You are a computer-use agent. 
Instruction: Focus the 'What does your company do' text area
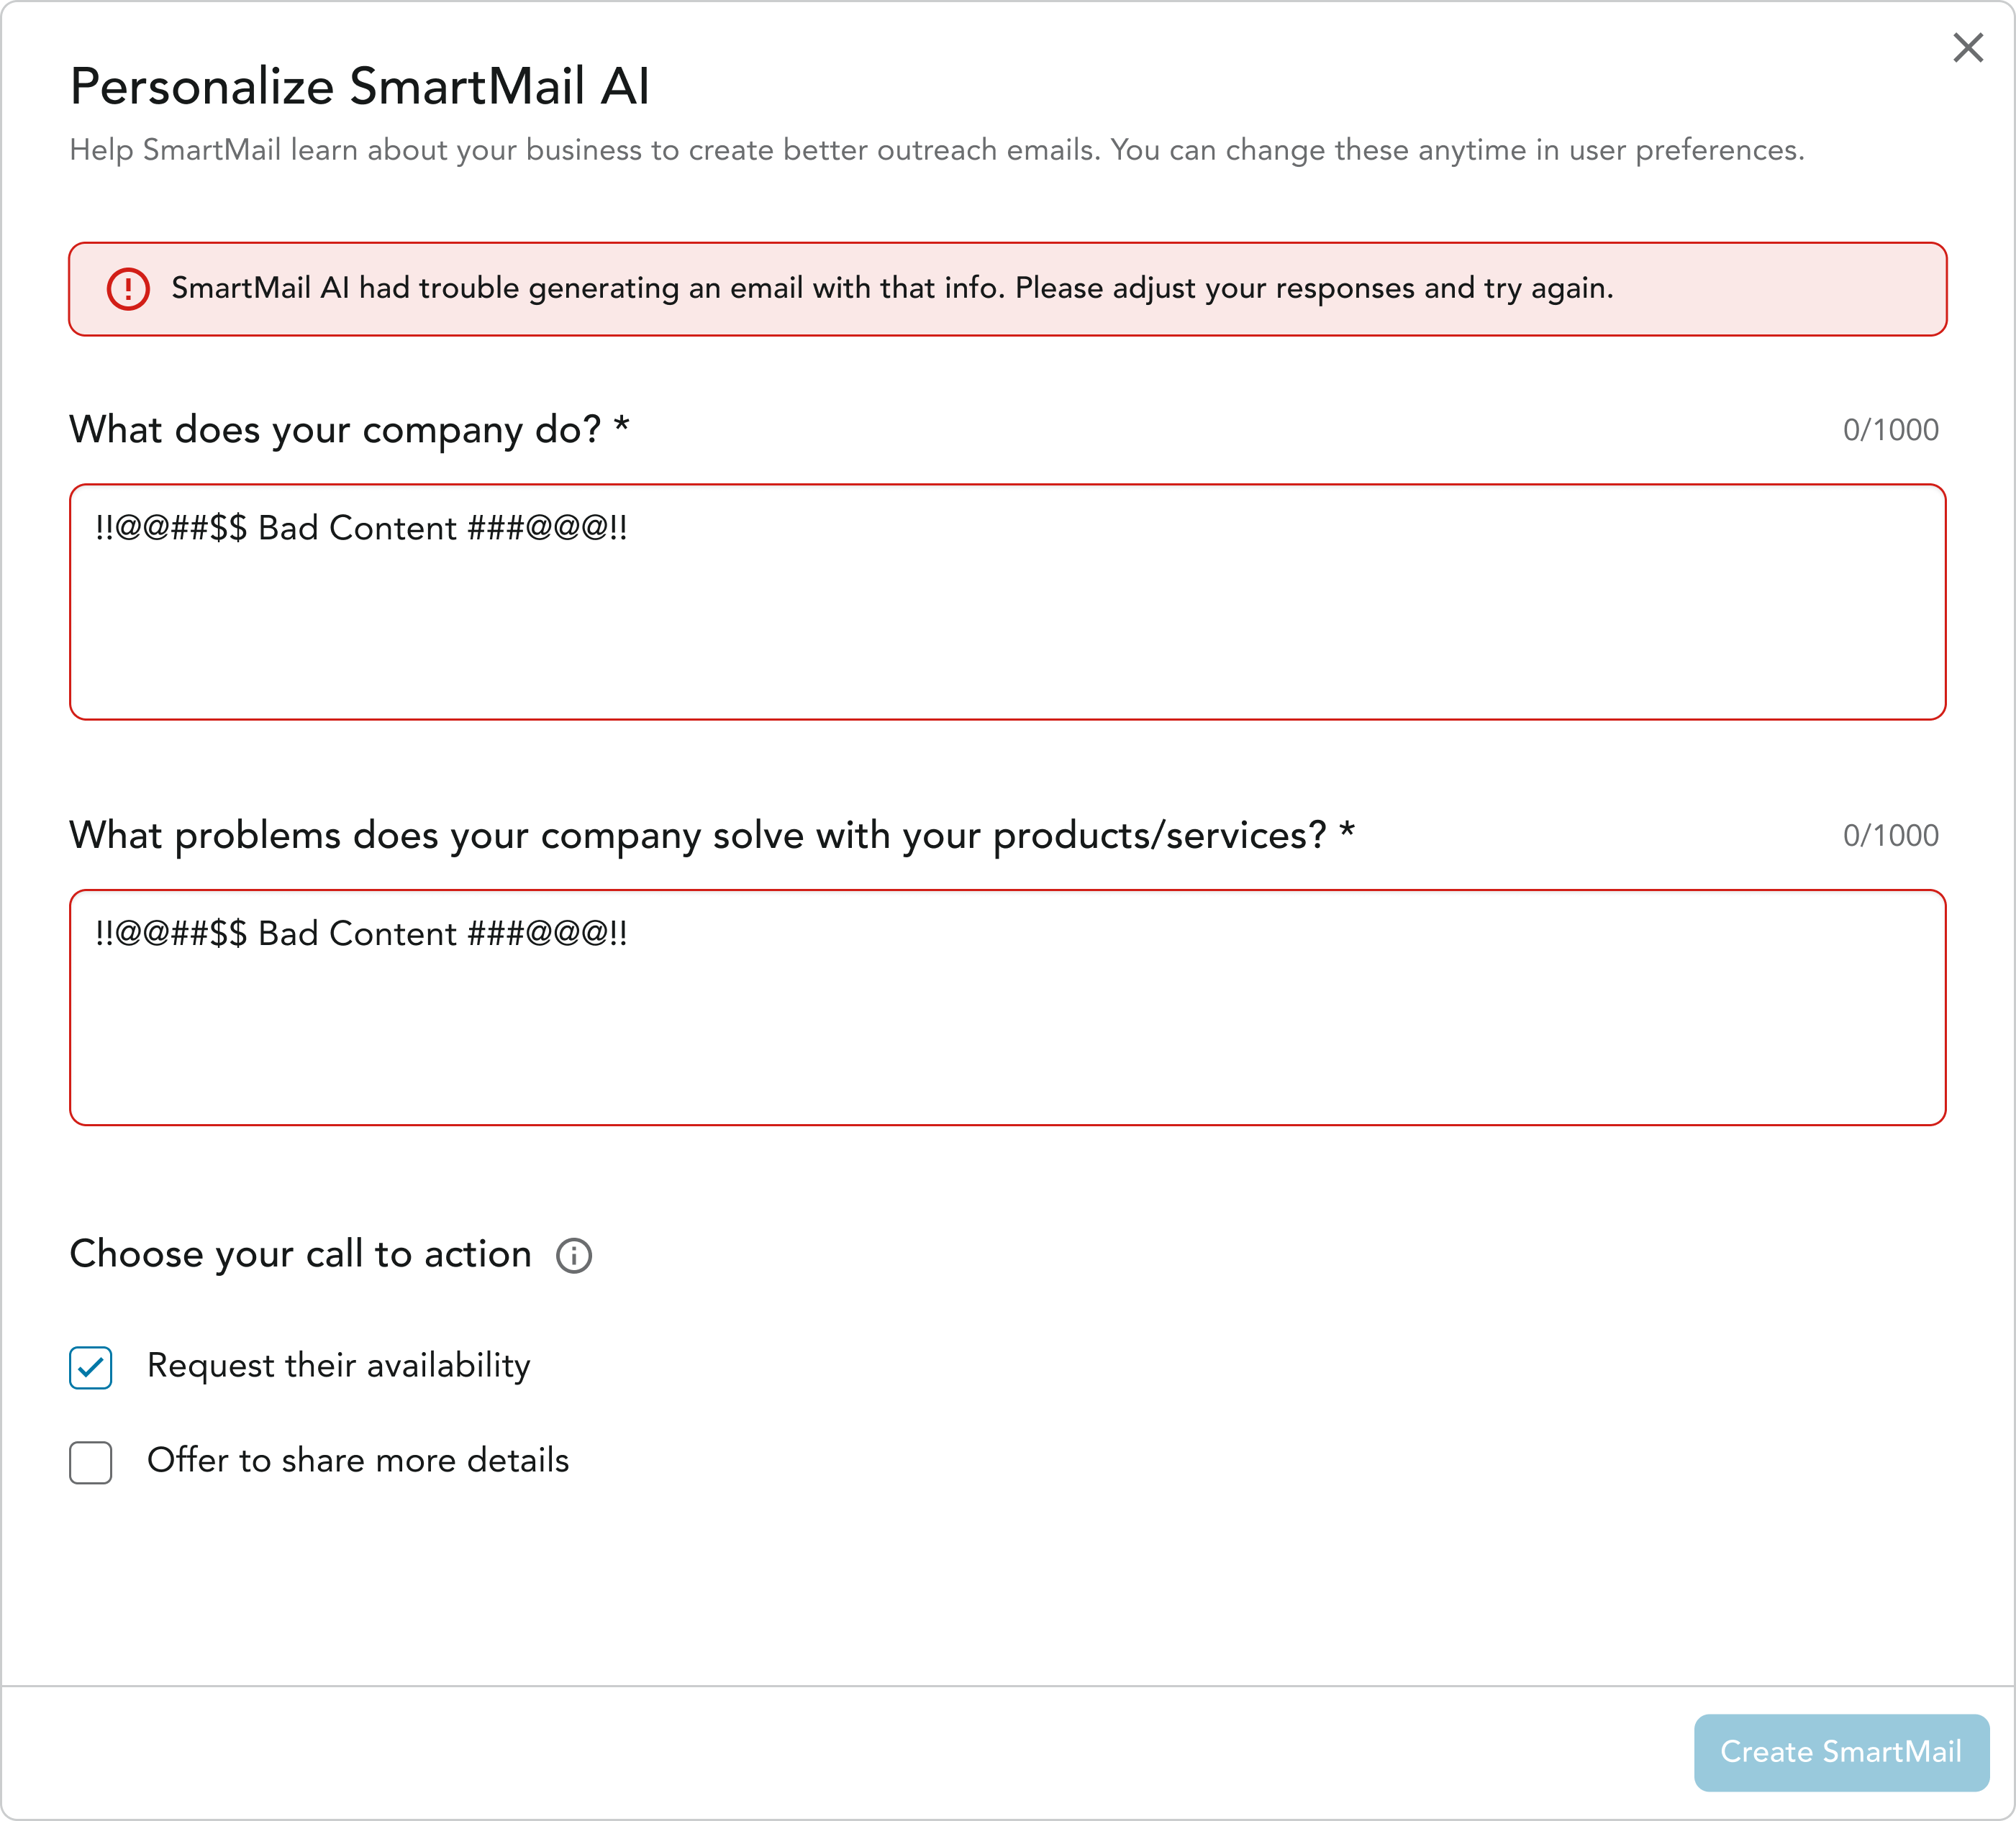pos(1008,602)
